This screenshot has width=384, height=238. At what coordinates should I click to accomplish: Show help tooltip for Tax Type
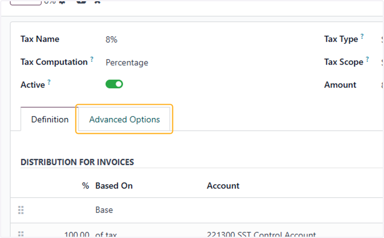click(362, 36)
